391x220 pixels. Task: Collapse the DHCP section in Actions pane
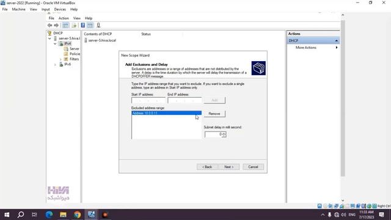coord(337,41)
